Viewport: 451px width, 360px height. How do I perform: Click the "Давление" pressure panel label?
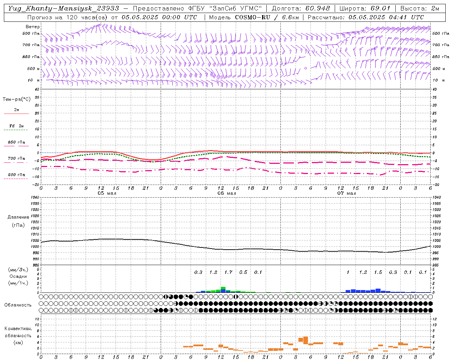[x=18, y=217]
